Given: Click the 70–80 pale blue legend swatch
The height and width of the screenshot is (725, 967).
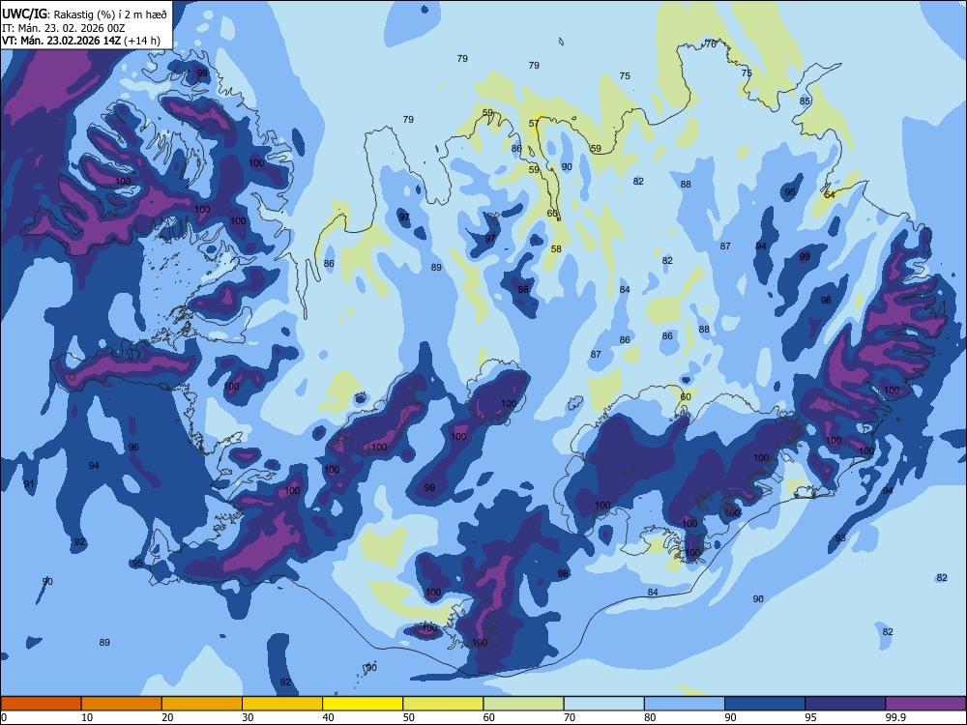Looking at the screenshot, I should pos(603,704).
